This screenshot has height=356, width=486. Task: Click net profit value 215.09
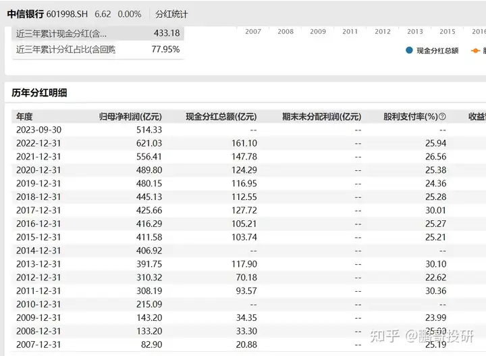pyautogui.click(x=149, y=304)
